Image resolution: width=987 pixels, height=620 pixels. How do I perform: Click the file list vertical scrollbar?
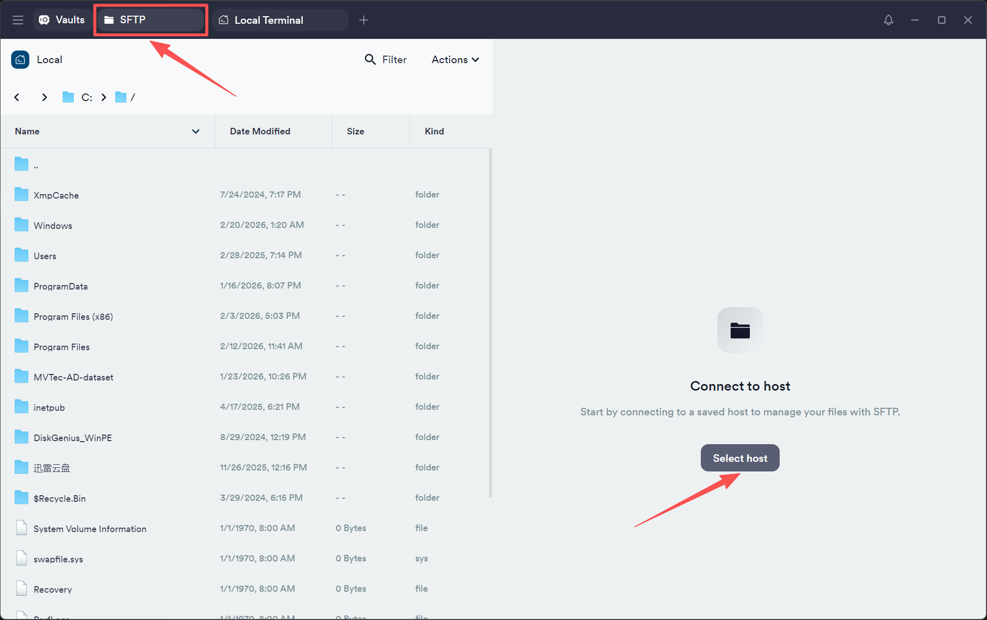pos(490,323)
